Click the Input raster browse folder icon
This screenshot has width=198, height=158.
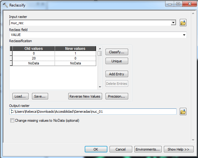tap(183, 23)
